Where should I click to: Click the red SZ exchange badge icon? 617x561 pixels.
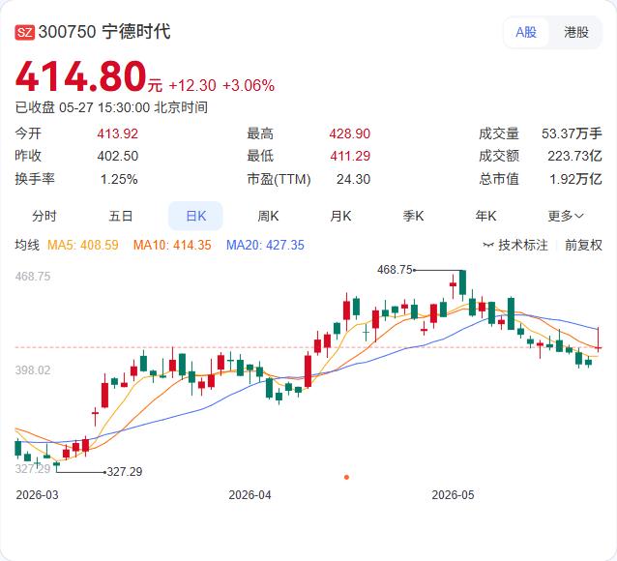coord(25,32)
